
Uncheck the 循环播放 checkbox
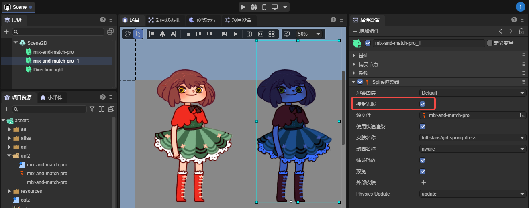coord(423,160)
